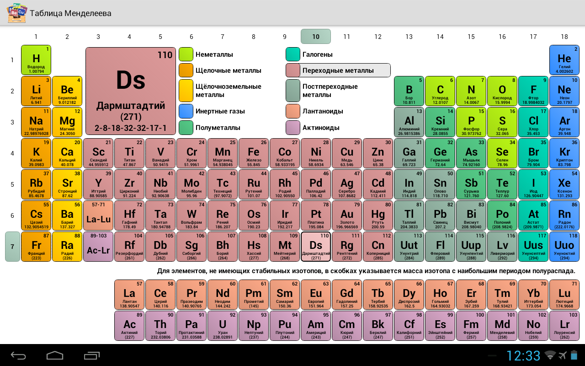Screen dimensions: 585x366
Task: Select the Mendelevium (Md) element tile
Action: 502,326
